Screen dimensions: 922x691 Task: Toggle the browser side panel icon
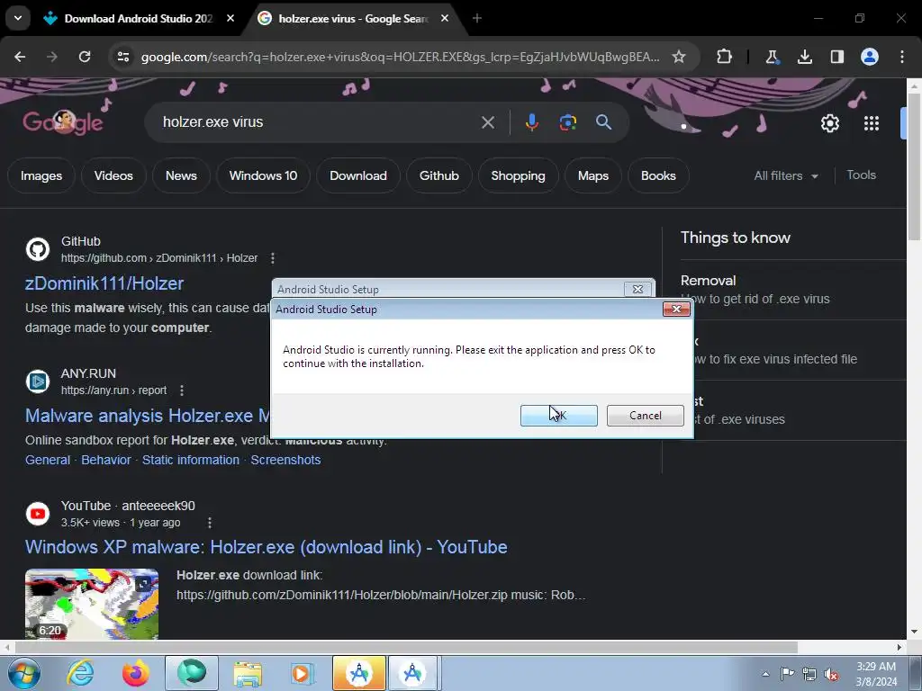(836, 57)
